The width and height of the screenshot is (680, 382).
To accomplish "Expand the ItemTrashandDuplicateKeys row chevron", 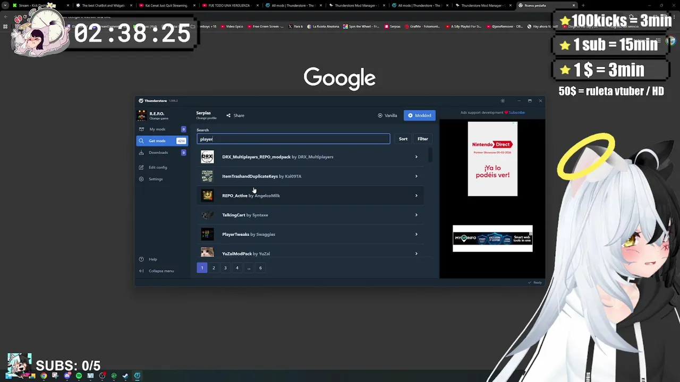I will coord(416,176).
